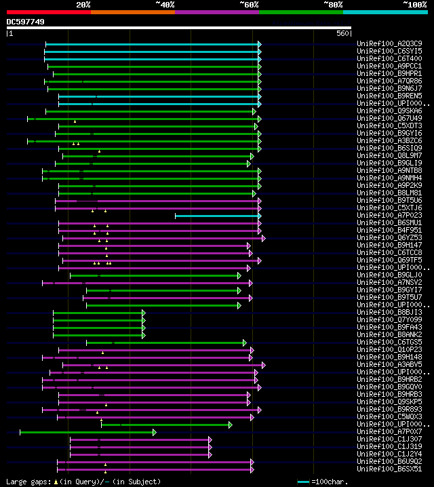Pick the UniRef100_B9GQV0 row label
Screen dimensions: 434x487
tap(389, 387)
